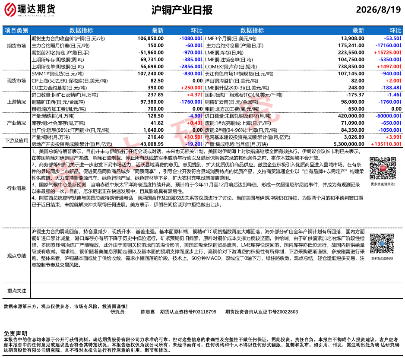Image resolution: width=405 pixels, height=358 pixels.
Task: Click the 行业消息 row label
Action: point(16,188)
